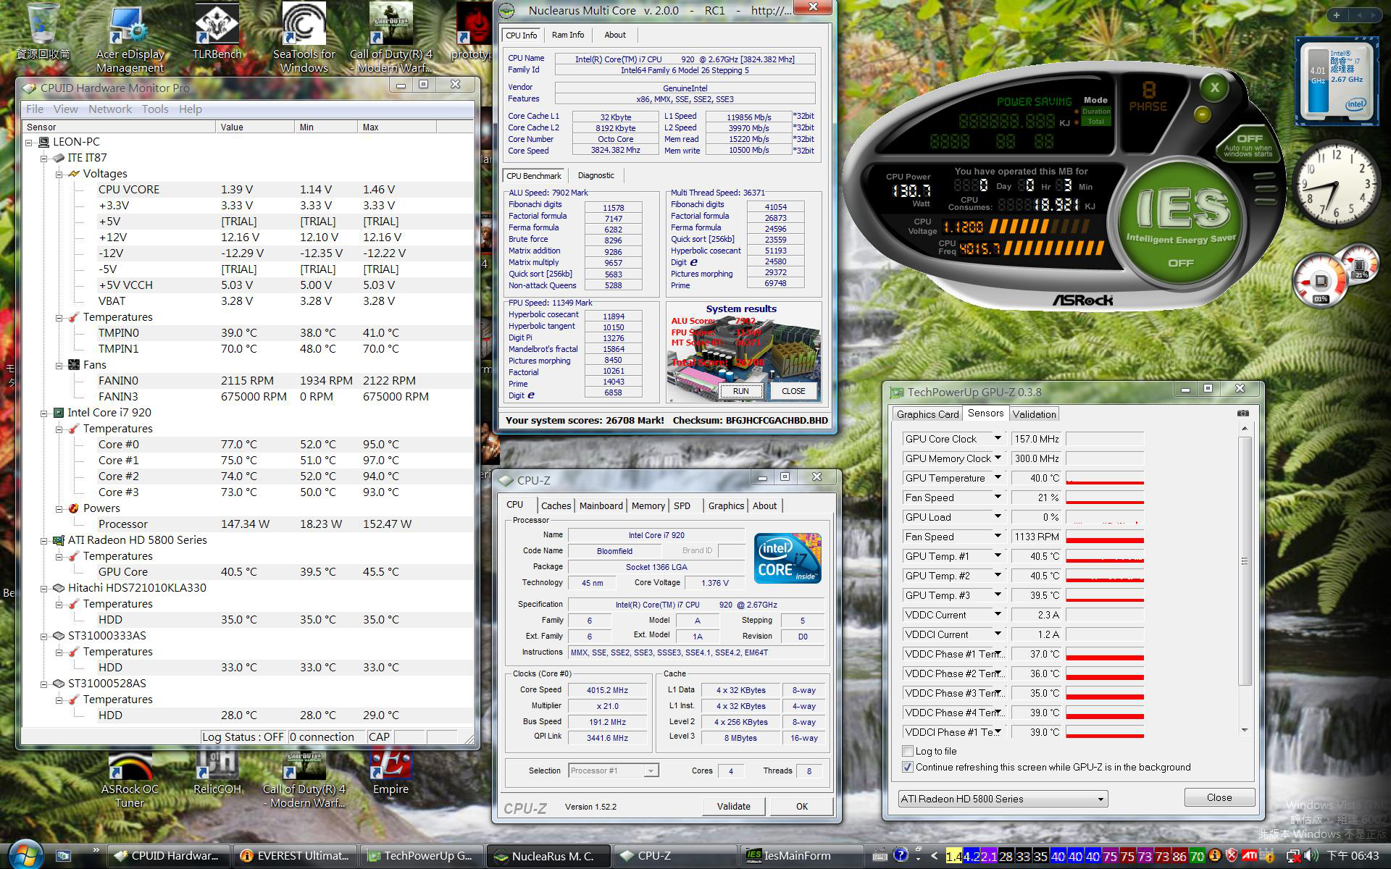Screen dimensions: 1391x869
Task: Launch RelicCOH desktop shortcut
Action: 217,772
